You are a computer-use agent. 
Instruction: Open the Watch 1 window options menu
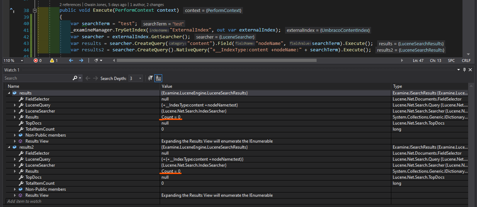pyautogui.click(x=459, y=70)
